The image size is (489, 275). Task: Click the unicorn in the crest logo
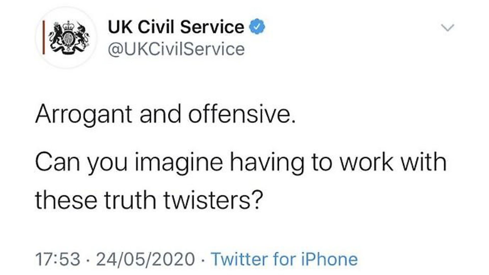tap(82, 36)
